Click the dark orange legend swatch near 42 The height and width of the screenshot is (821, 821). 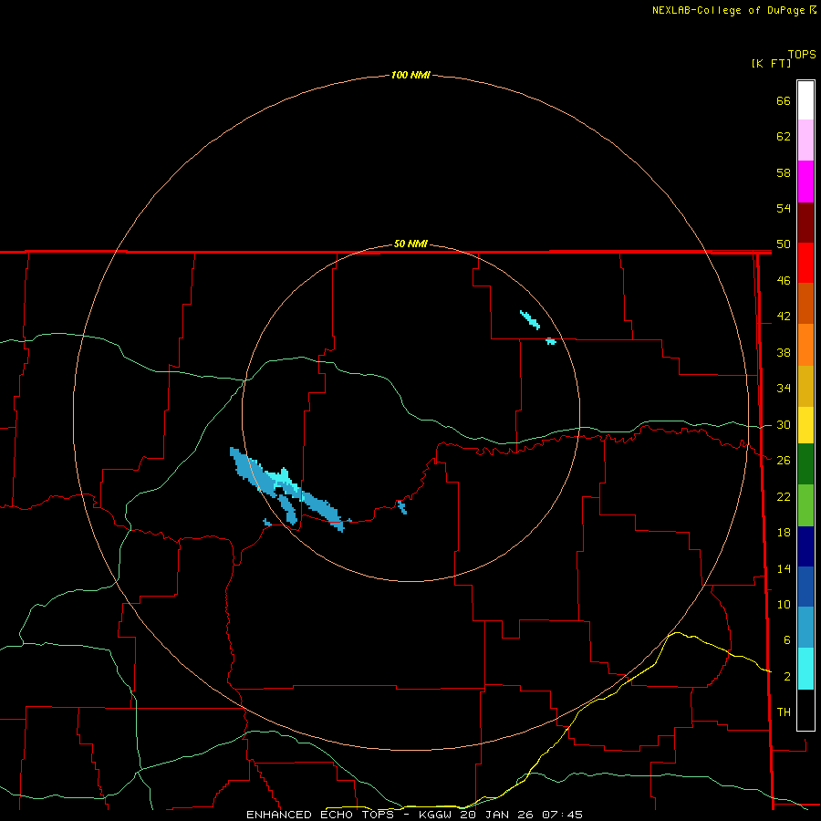click(x=805, y=303)
